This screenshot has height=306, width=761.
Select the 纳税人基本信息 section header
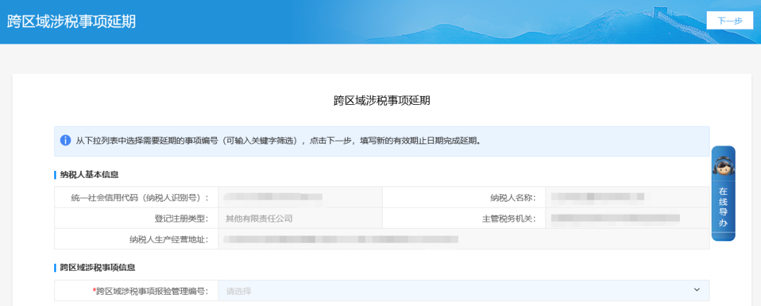[x=89, y=174]
